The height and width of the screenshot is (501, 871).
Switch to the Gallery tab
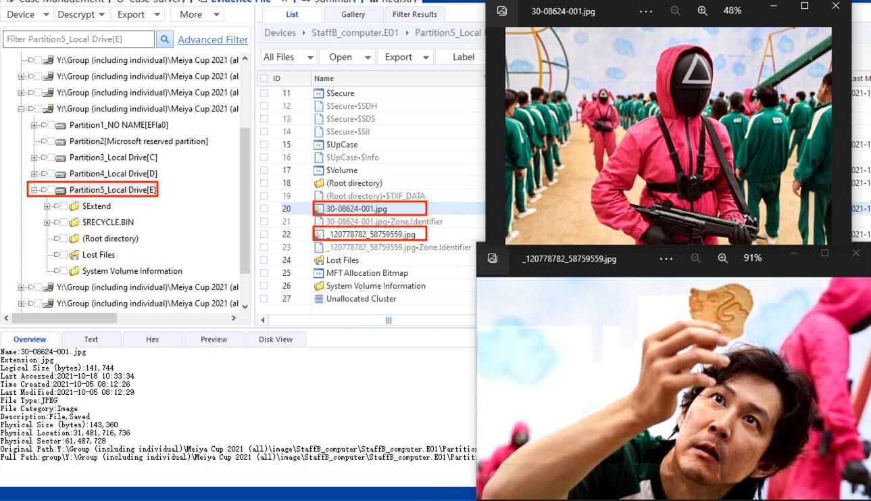pos(353,14)
